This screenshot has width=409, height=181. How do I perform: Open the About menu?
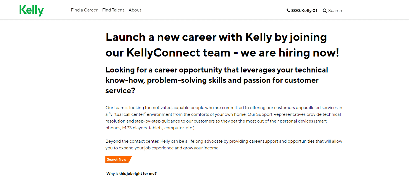pyautogui.click(x=135, y=10)
